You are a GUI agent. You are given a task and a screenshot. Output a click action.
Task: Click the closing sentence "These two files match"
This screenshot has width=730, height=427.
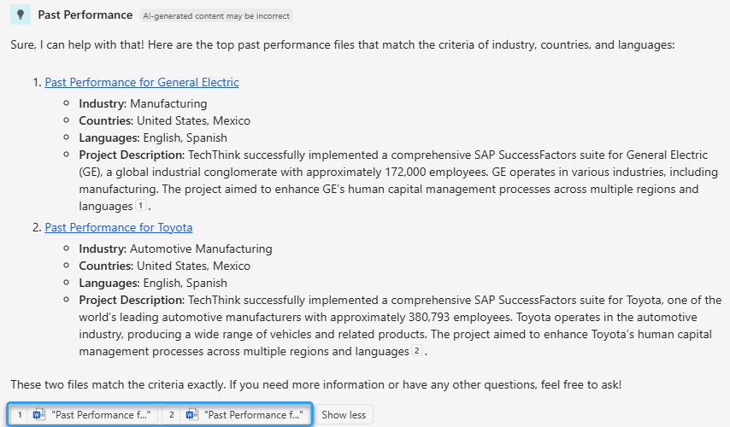click(315, 386)
